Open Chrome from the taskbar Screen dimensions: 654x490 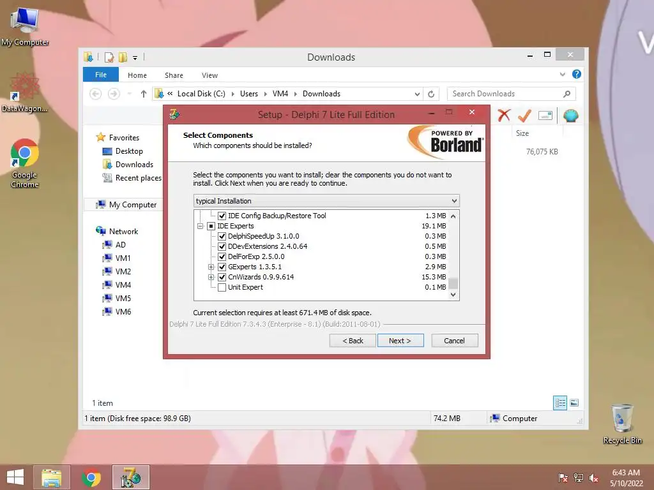pos(91,477)
